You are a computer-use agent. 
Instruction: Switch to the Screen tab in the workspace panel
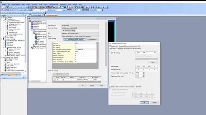pyautogui.click(x=18, y=75)
